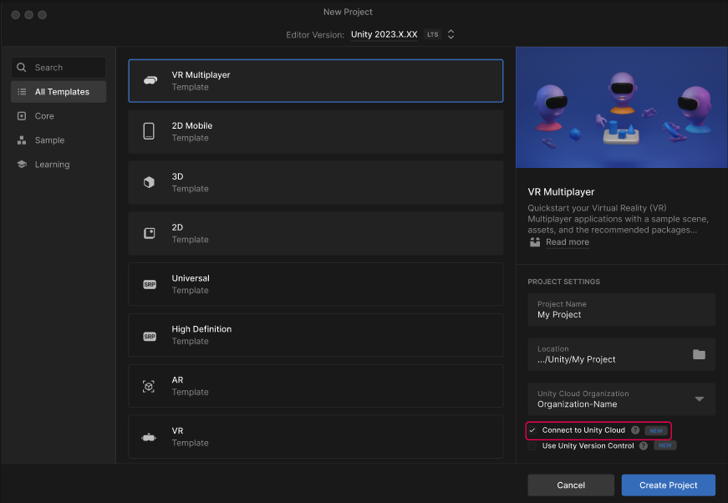Viewport: 728px width, 503px height.
Task: Select the 3D template icon
Action: [150, 181]
